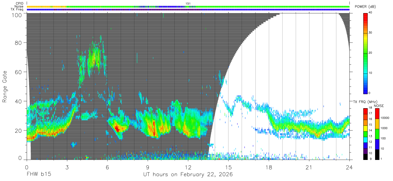This screenshot has height=181, width=393.
Task: Click the 100 tick on Range Gate axis
Action: 17,15
